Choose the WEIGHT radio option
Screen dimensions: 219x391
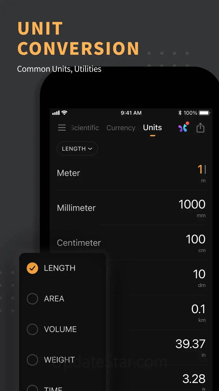pyautogui.click(x=32, y=360)
